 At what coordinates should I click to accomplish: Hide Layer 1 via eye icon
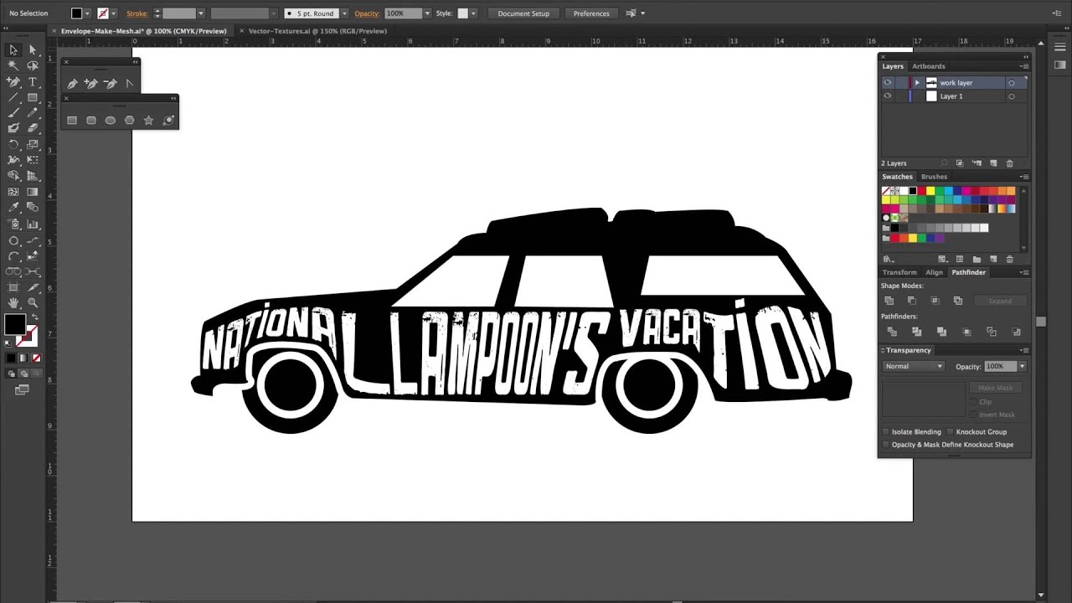pyautogui.click(x=887, y=96)
